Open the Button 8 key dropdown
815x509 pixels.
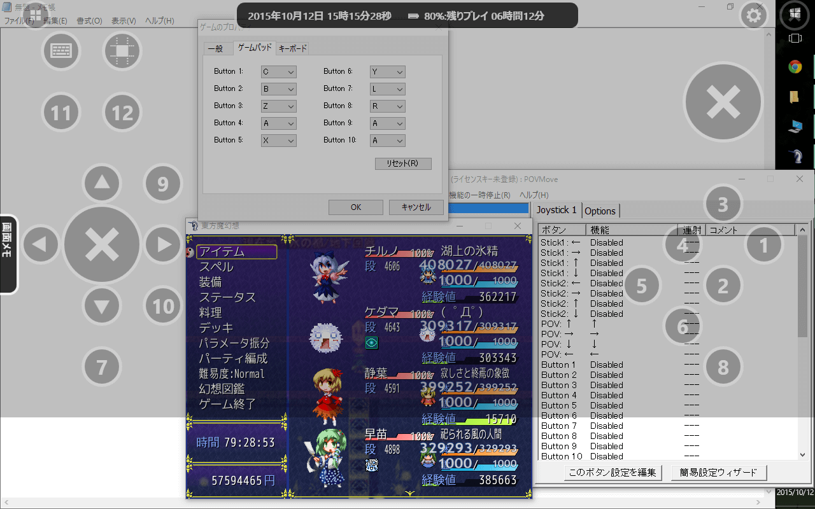[x=388, y=106]
